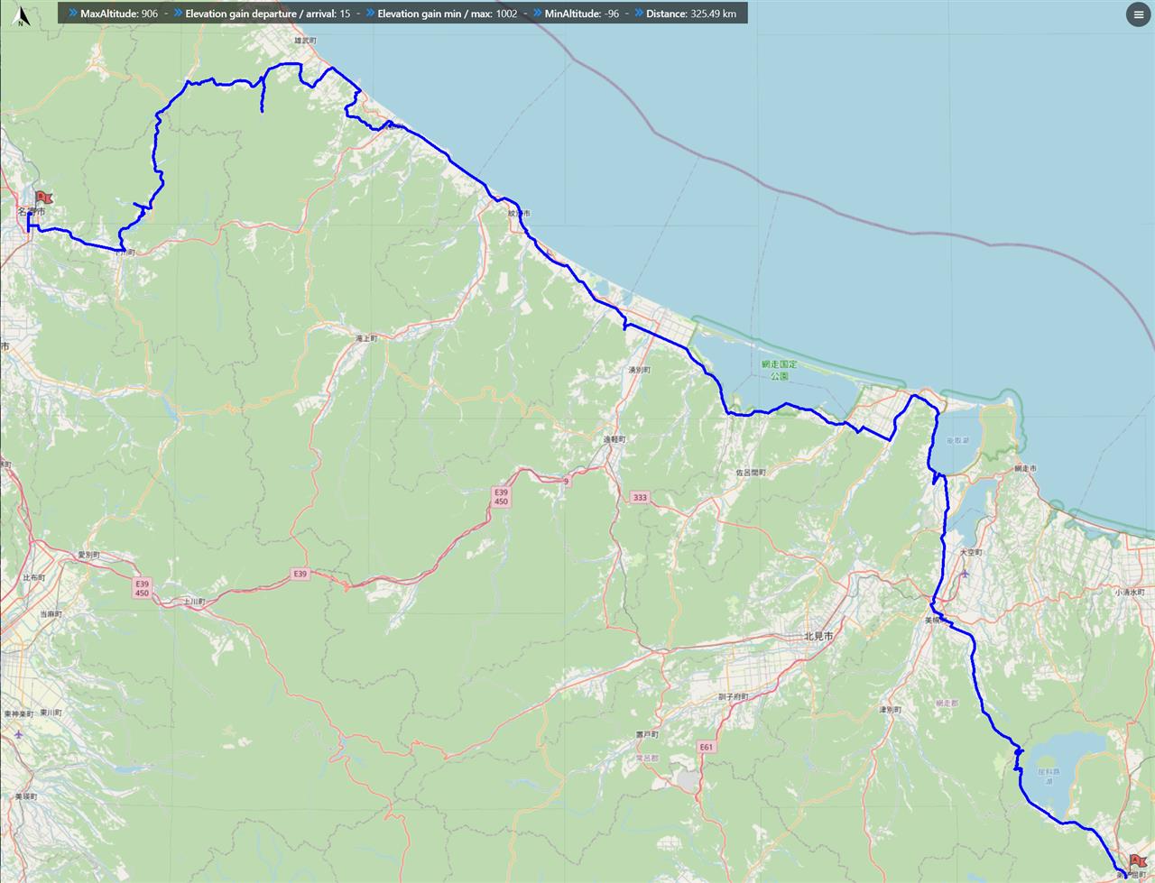Click the 遠軽町 town label
The width and height of the screenshot is (1155, 883).
tap(614, 439)
